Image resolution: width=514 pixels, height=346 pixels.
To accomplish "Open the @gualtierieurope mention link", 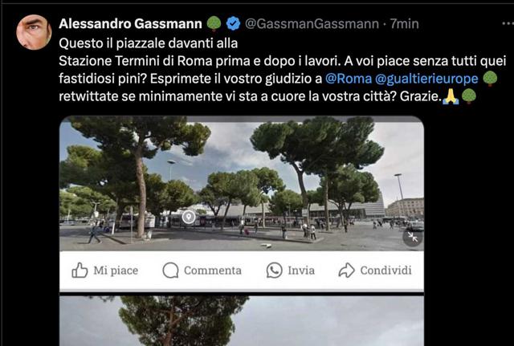I will pyautogui.click(x=426, y=79).
